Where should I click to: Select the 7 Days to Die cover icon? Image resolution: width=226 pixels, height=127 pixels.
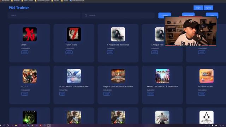coord(74,34)
